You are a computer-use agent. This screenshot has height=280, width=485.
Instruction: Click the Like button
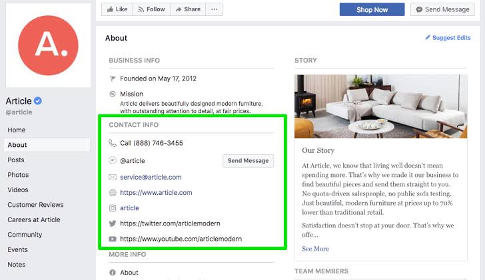pos(117,9)
